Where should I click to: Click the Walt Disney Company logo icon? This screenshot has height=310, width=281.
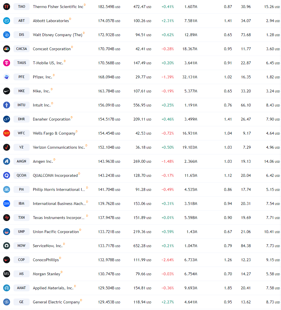pyautogui.click(x=7, y=35)
